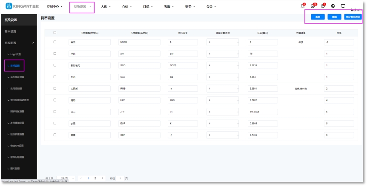Open the page size dropdown (5条/页)
Image resolution: width=367 pixels, height=186 pixels.
click(x=66, y=178)
